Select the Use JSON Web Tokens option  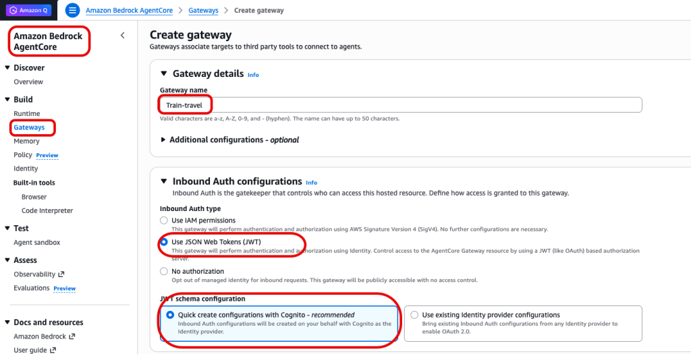point(164,242)
